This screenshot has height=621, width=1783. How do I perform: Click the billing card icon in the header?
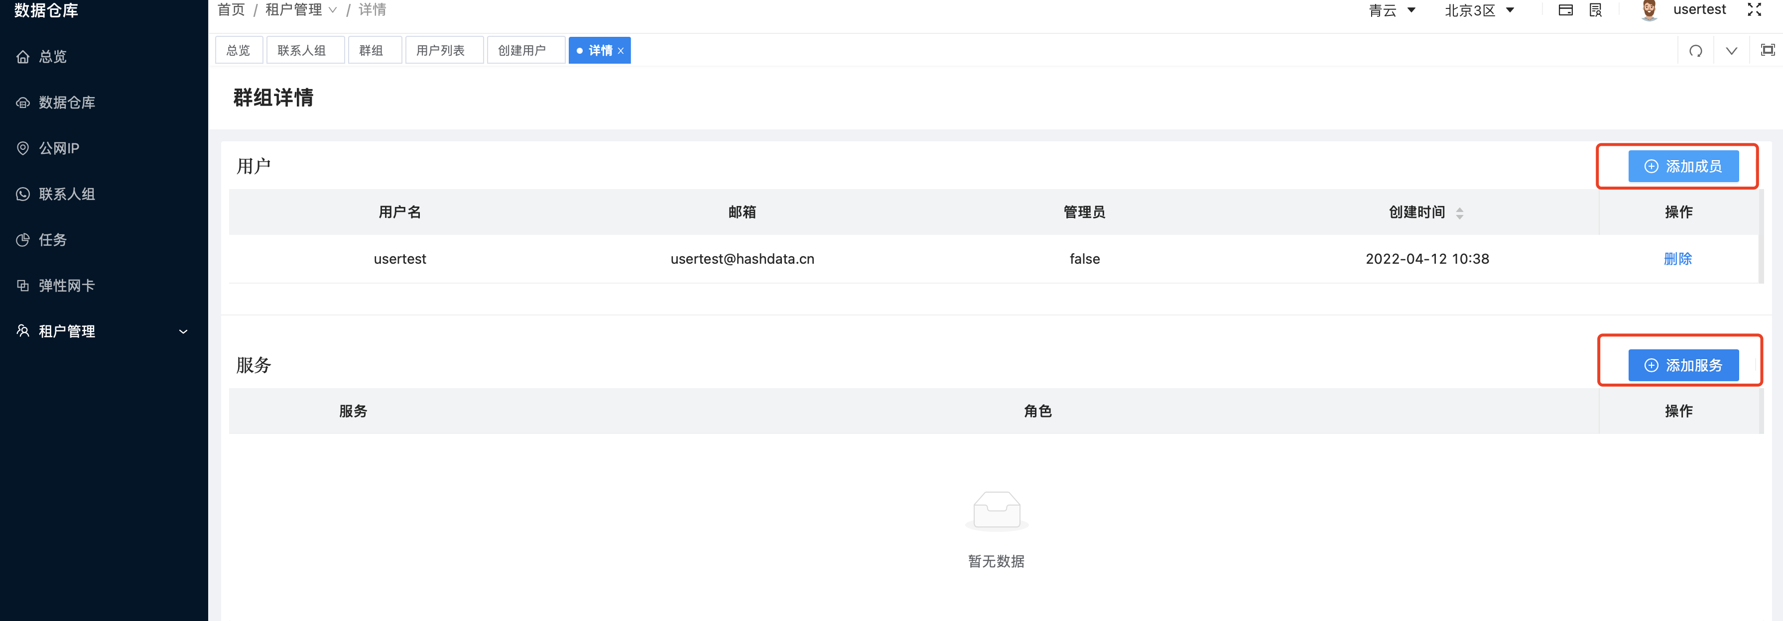[x=1565, y=9]
